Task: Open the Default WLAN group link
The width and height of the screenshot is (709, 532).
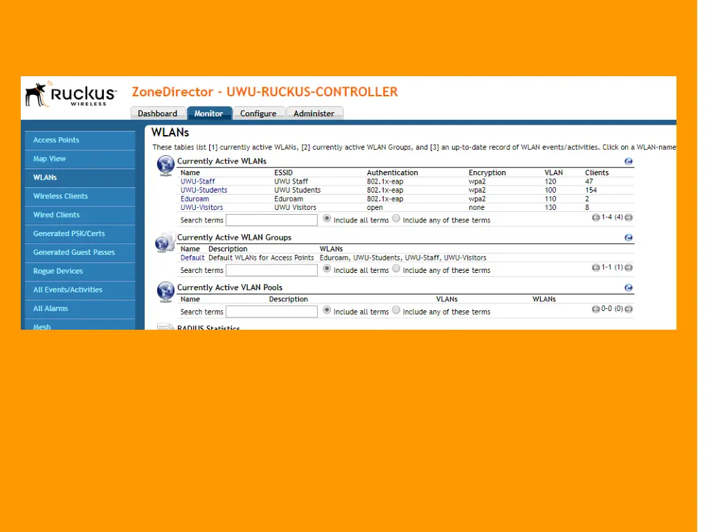Action: (x=192, y=258)
